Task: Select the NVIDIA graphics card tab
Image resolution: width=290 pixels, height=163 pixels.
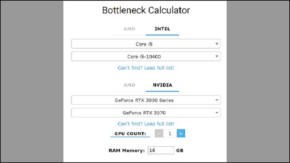Action: click(x=162, y=85)
